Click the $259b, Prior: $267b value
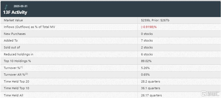This screenshot has height=98, width=221. click(155, 20)
